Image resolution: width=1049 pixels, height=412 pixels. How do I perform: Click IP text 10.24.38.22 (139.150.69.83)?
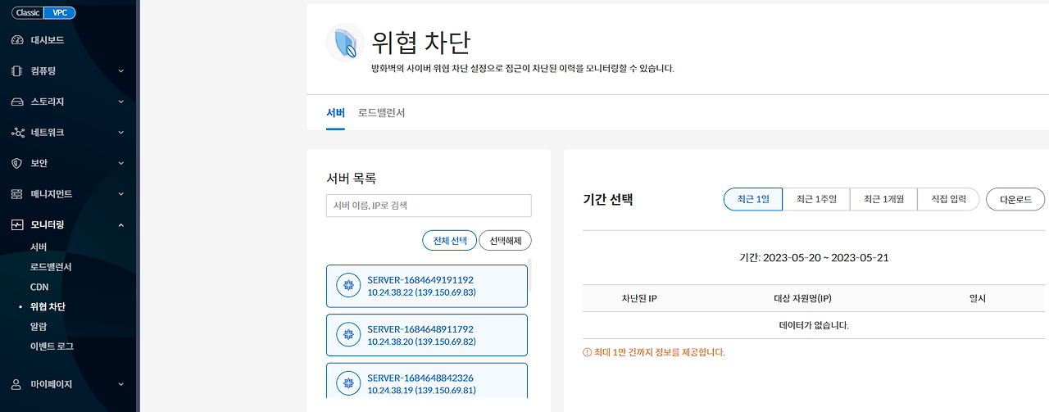coord(421,292)
